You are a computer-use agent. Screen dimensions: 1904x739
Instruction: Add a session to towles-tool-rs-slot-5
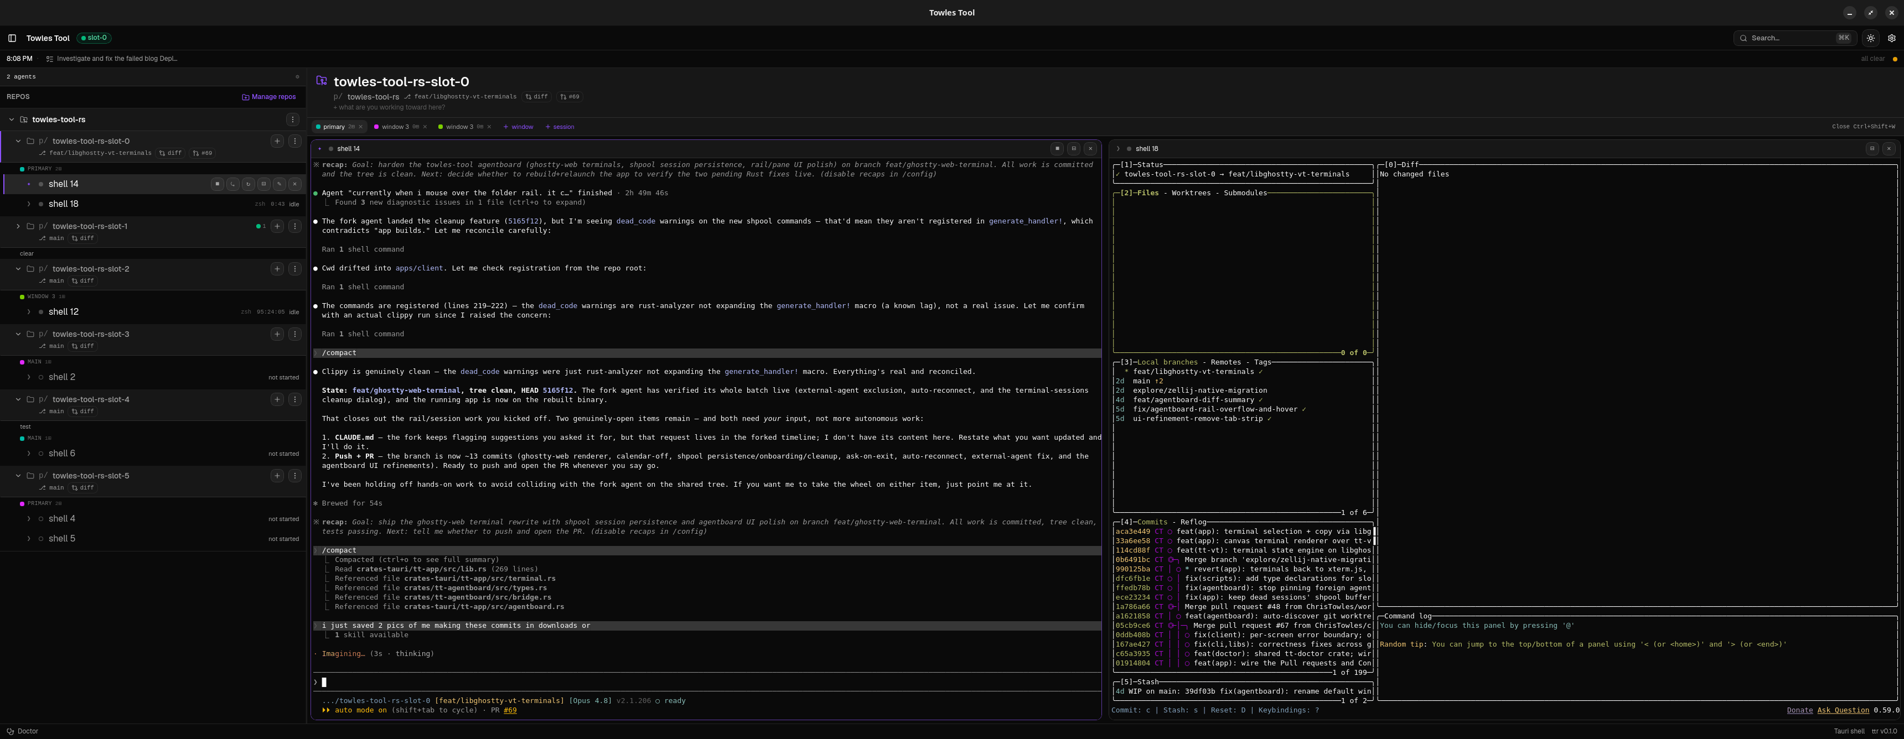coord(277,476)
